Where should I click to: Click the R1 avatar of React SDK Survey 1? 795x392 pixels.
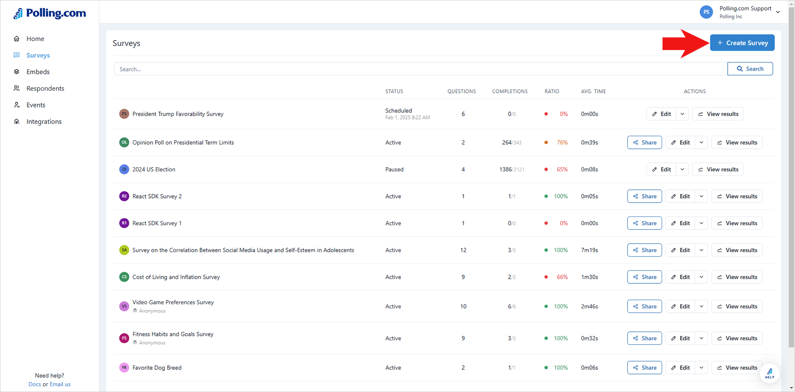[124, 223]
